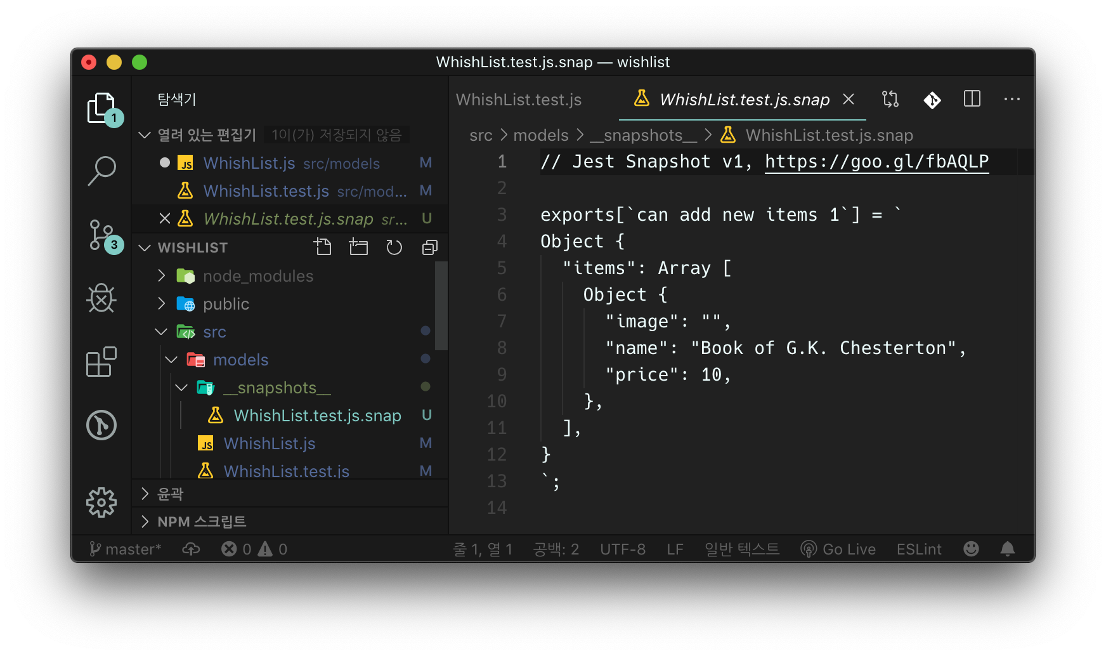The height and width of the screenshot is (656, 1106).
Task: Click the explorer sidebar scrollbar
Action: [441, 306]
